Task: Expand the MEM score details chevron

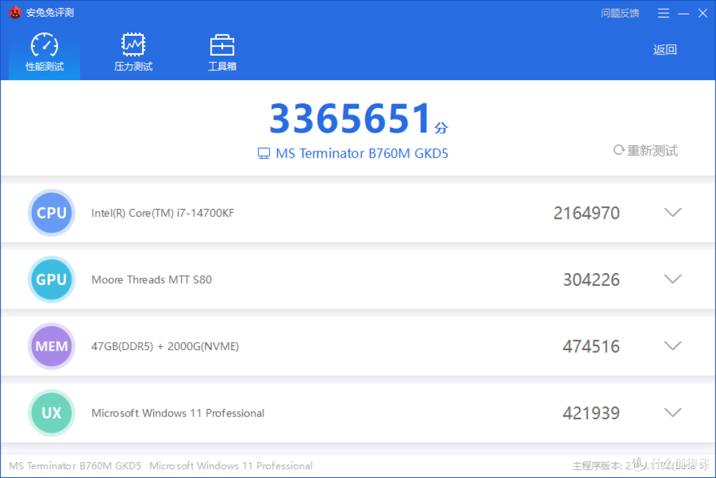Action: 673,345
